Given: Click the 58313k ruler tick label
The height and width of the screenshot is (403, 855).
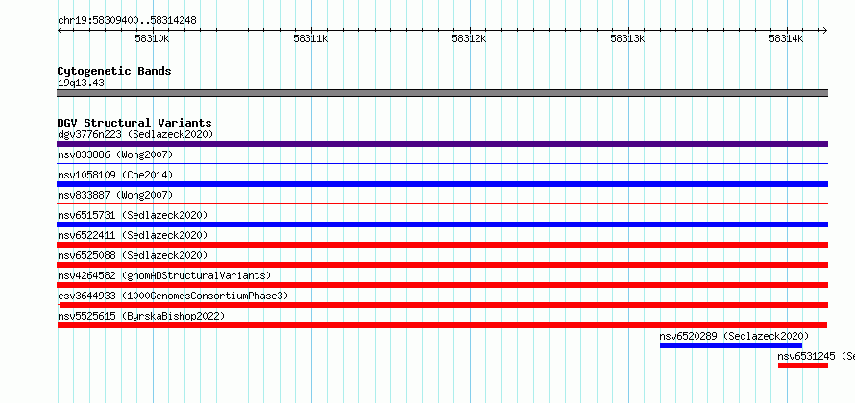Looking at the screenshot, I should (628, 38).
